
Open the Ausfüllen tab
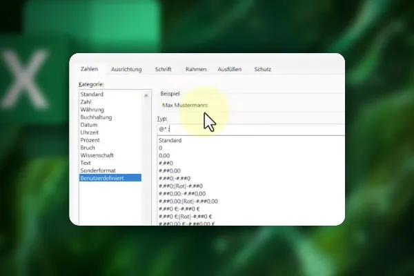(x=230, y=69)
